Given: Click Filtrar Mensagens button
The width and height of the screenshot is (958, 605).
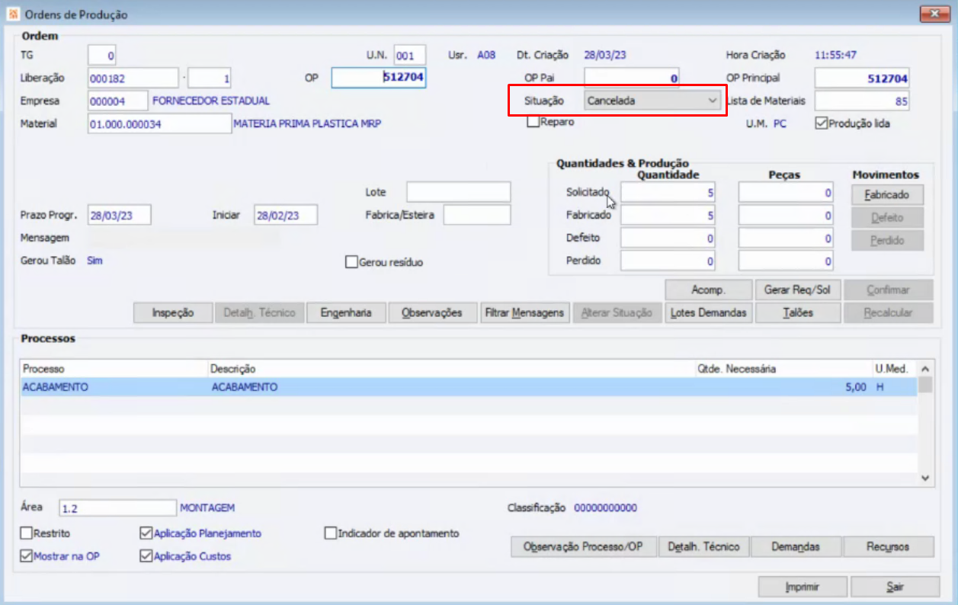Looking at the screenshot, I should [x=525, y=312].
